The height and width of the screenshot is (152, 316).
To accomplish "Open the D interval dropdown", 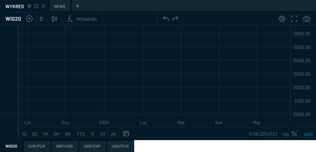I will (x=41, y=19).
